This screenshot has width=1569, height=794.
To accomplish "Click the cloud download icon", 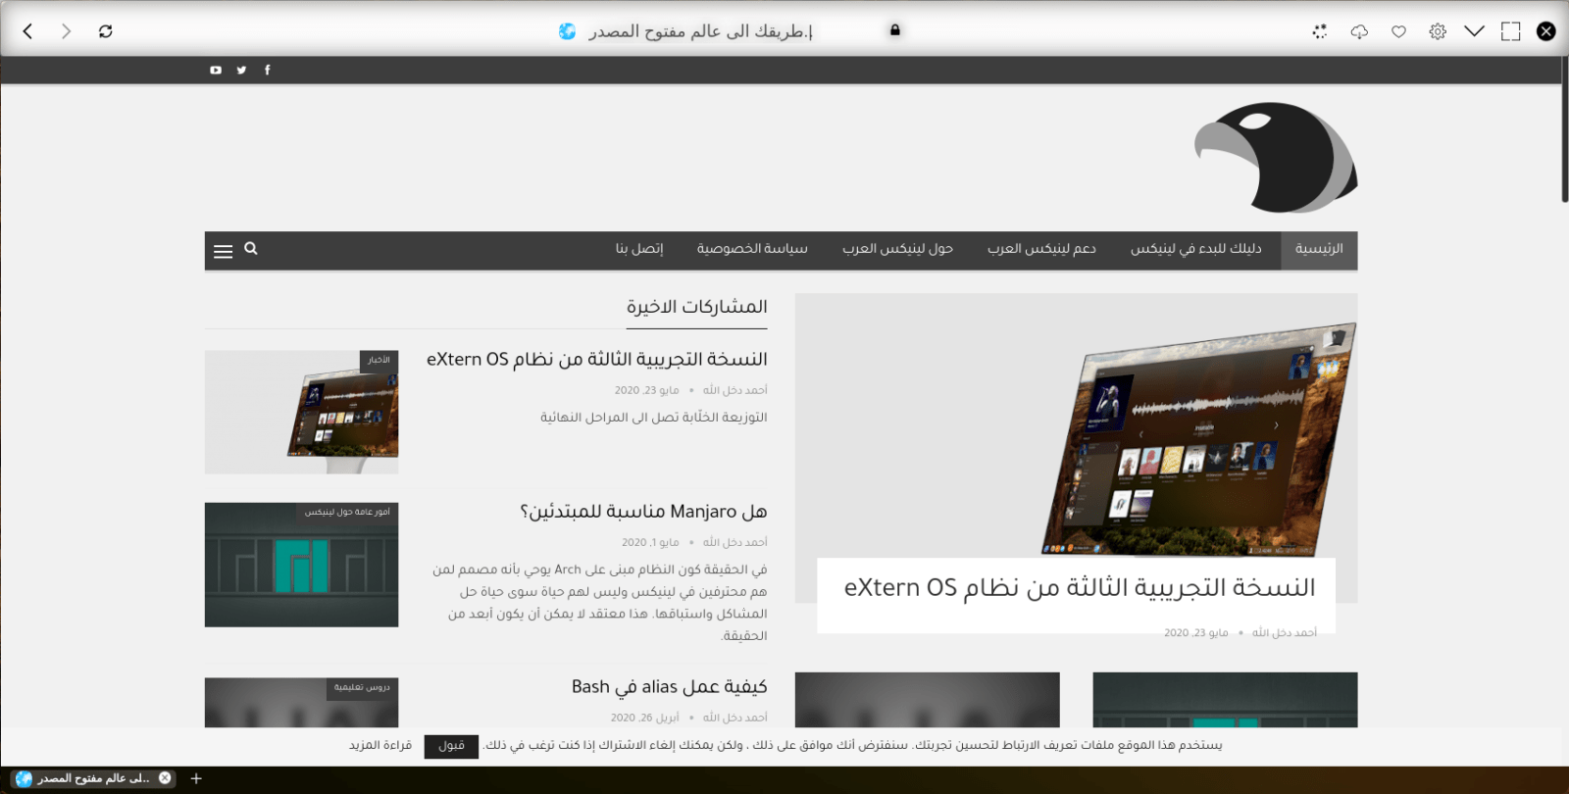I will coord(1359,31).
